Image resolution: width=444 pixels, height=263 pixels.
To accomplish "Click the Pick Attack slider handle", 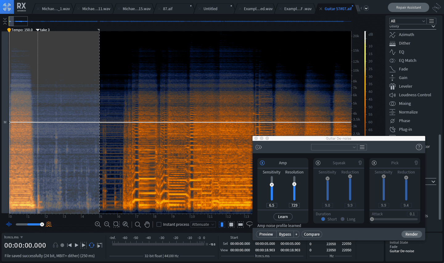I will point(372,219).
